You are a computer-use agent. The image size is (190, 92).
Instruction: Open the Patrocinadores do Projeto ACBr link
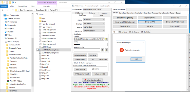coord(91,84)
